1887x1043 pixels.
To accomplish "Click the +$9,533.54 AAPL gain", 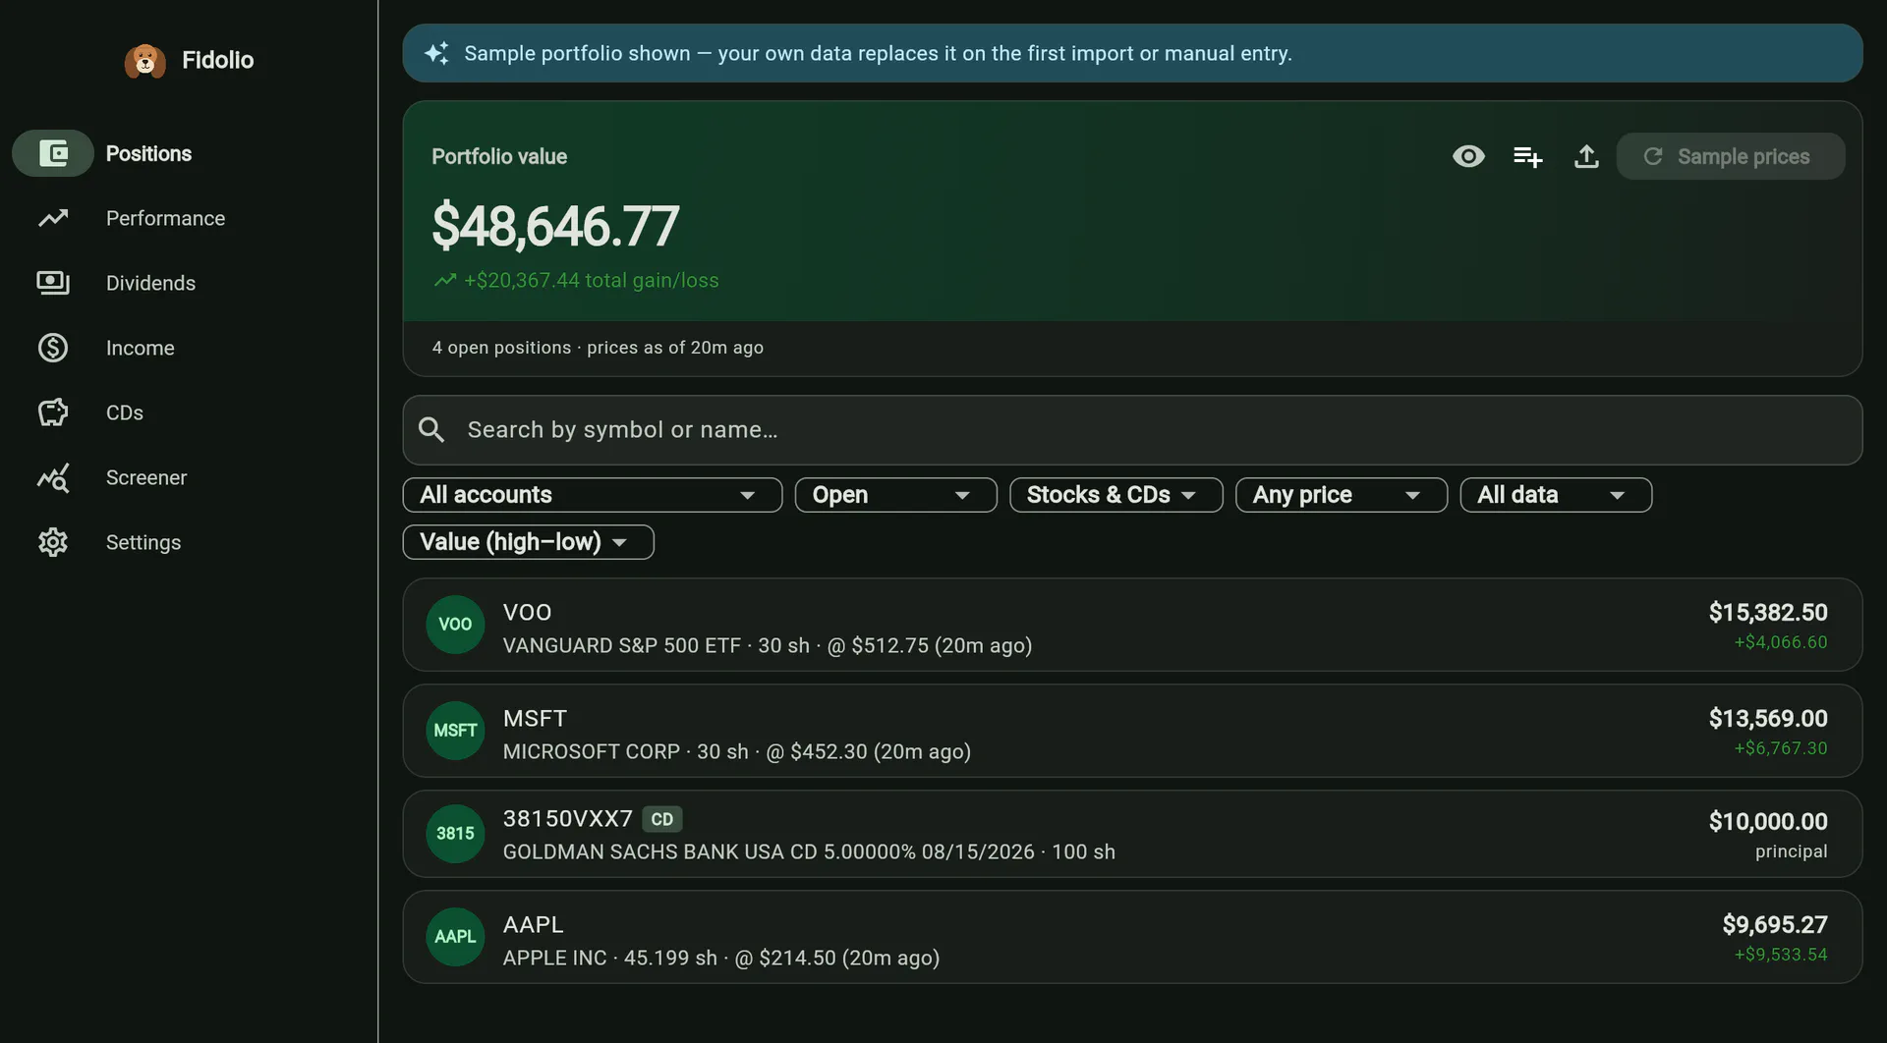I will (1781, 955).
